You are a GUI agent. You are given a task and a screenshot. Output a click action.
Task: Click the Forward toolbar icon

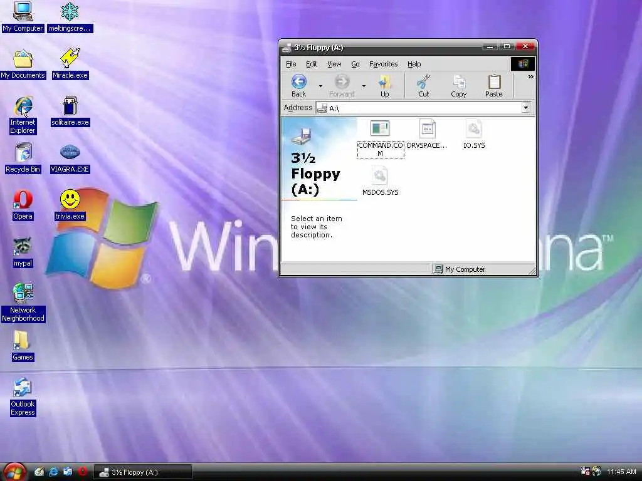342,82
